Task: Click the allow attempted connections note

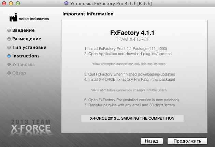Action: pyautogui.click(x=129, y=64)
